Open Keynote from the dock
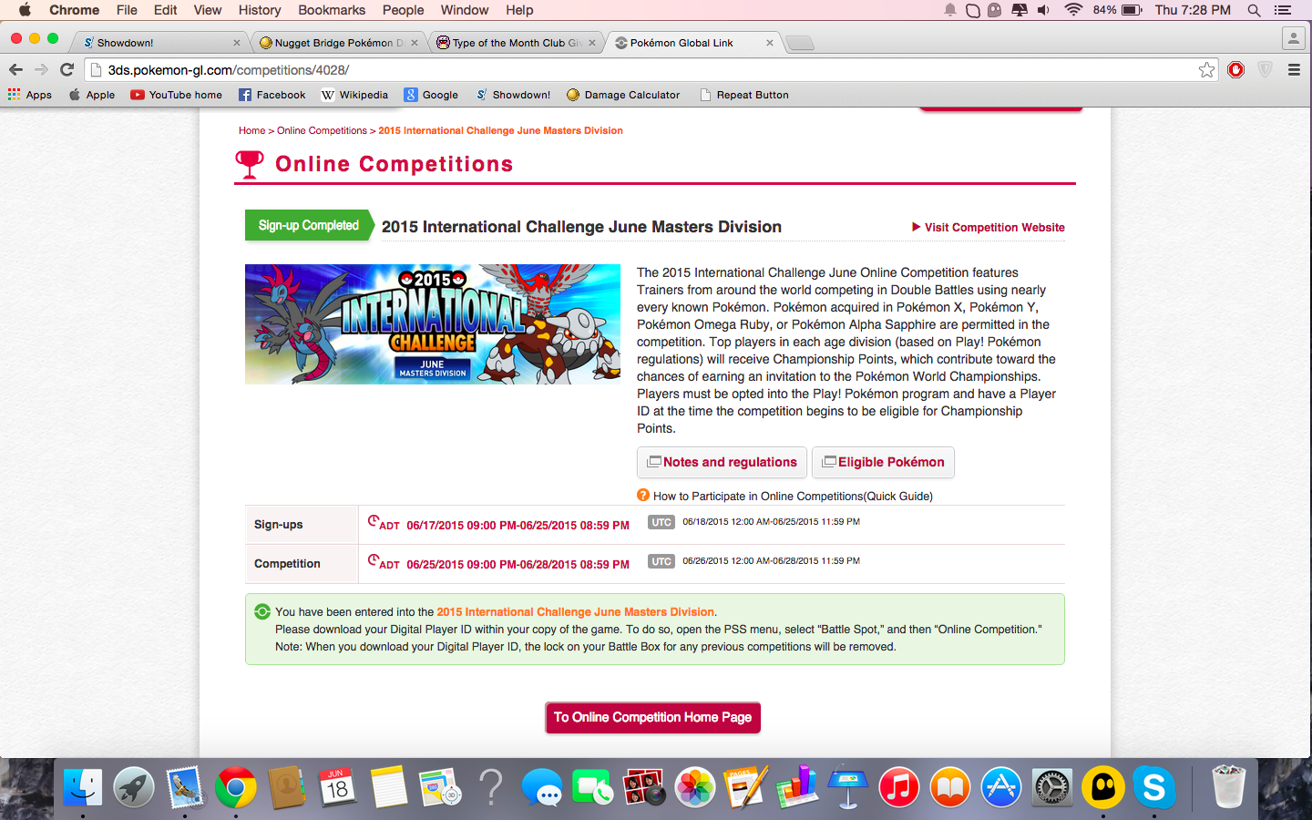Image resolution: width=1312 pixels, height=820 pixels. 848,787
